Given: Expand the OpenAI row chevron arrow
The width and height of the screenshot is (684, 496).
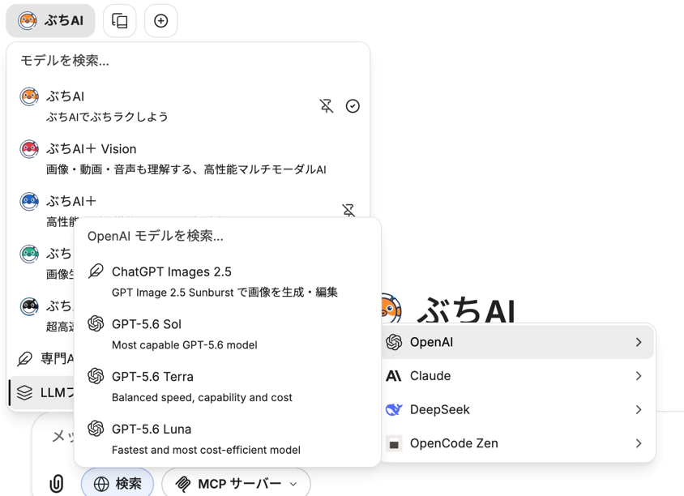Looking at the screenshot, I should click(x=639, y=342).
